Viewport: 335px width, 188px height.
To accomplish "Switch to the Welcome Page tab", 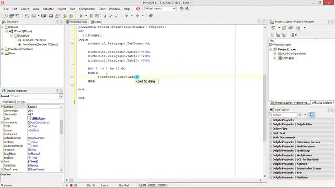I will 77,22.
